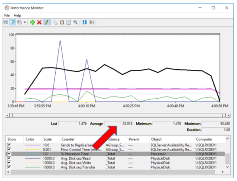Click the Change Graph Type icon
Image resolution: width=237 pixels, height=181 pixels.
point(19,23)
